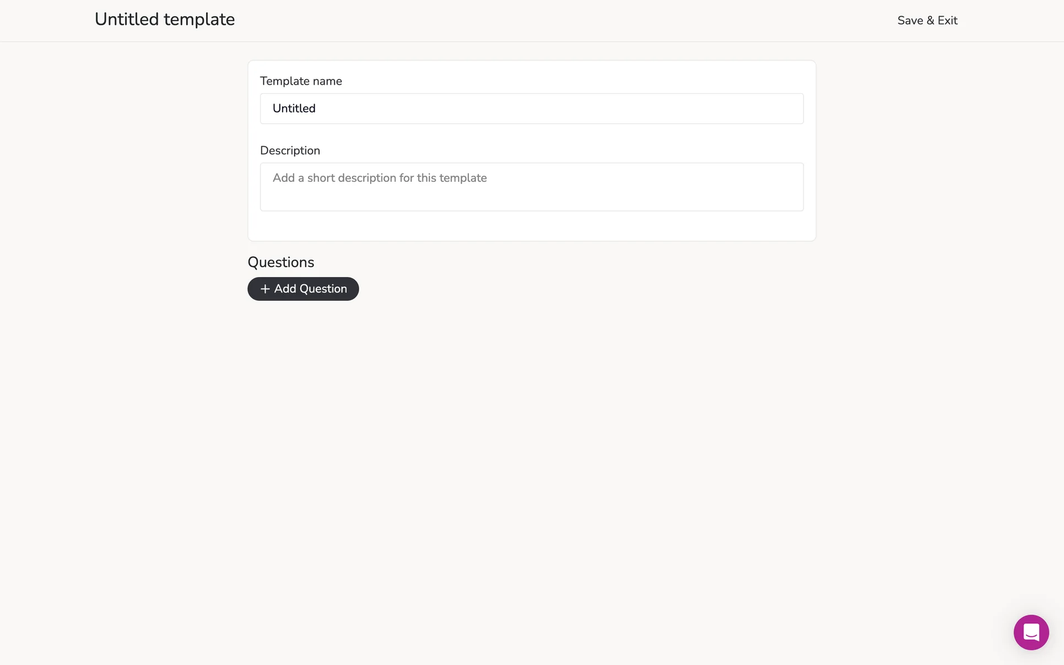Click the word template in page title
Image resolution: width=1064 pixels, height=665 pixels.
(x=199, y=19)
